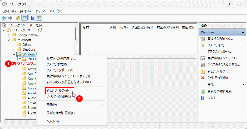
Task: Click the 新しいフォルダー icon in action pane
Action: [x=203, y=72]
